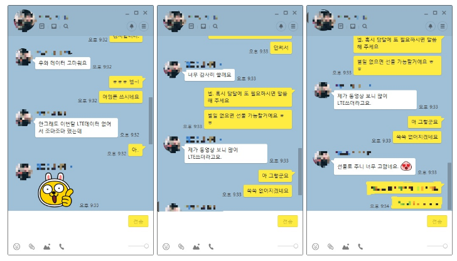Open the chat album in middle window header

coord(203,26)
